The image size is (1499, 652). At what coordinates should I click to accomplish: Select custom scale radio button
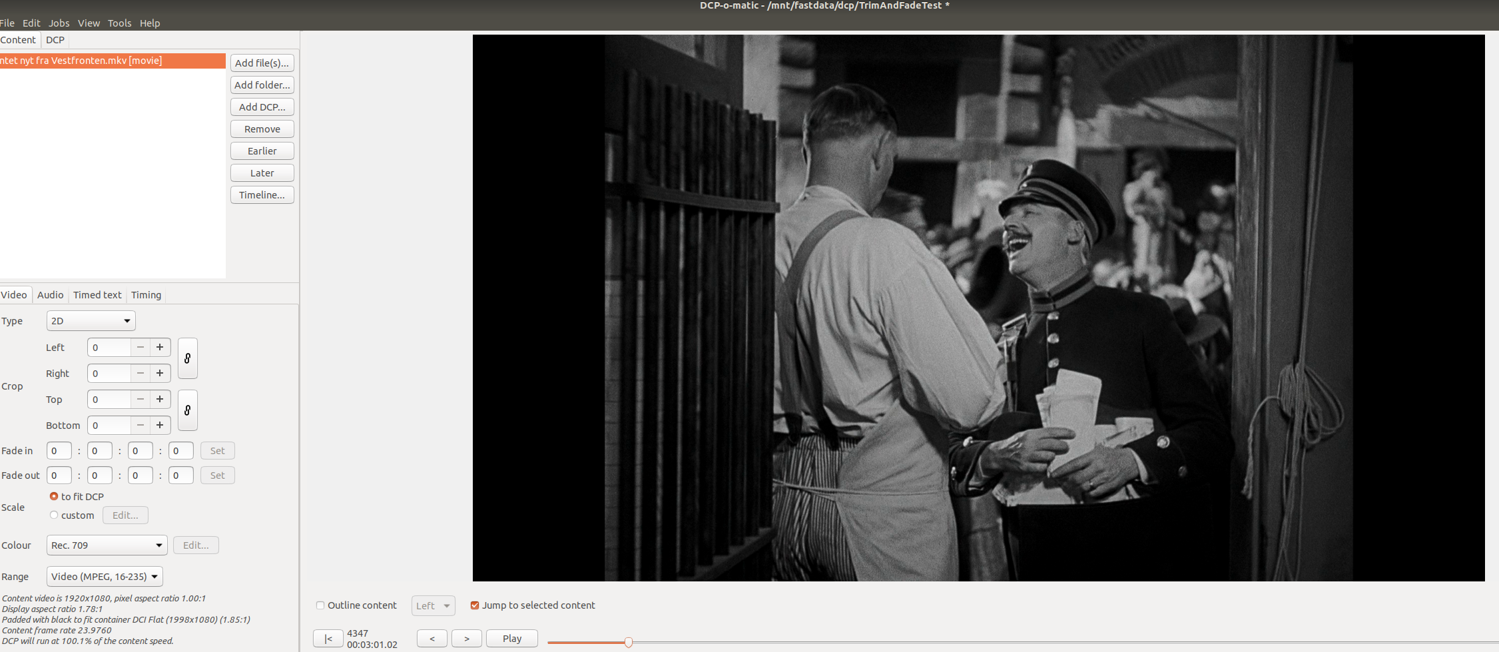point(54,515)
